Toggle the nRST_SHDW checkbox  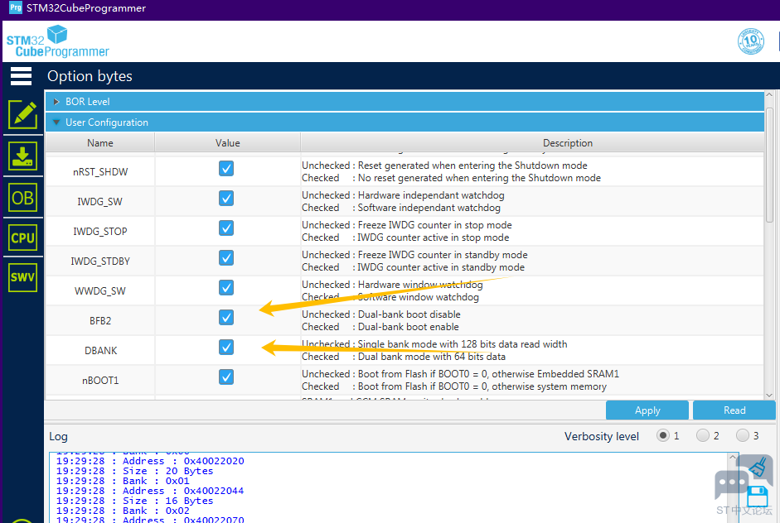tap(226, 168)
